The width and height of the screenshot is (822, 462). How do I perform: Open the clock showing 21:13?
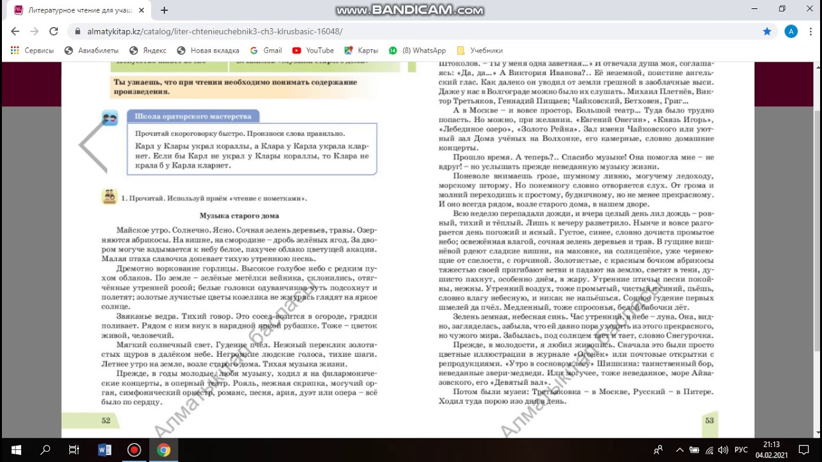click(771, 450)
